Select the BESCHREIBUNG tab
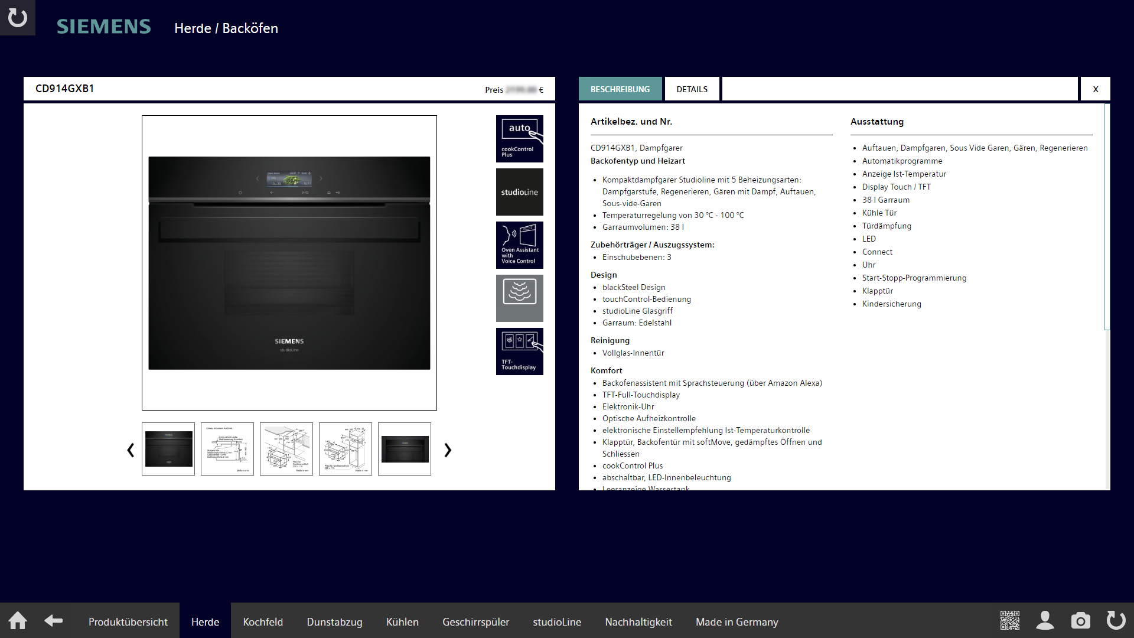 tap(620, 89)
